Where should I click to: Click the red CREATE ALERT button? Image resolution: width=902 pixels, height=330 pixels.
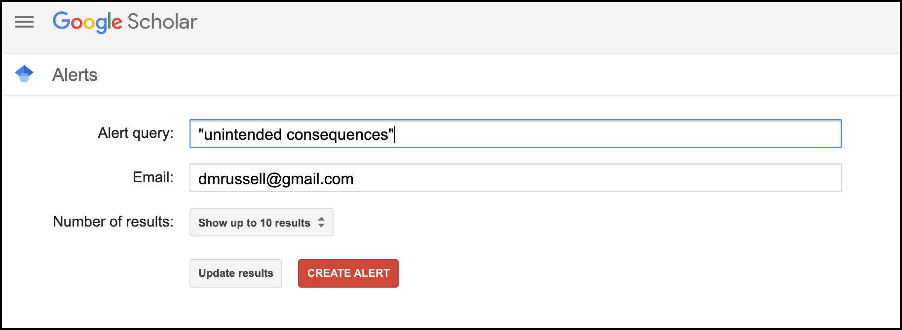pyautogui.click(x=348, y=273)
